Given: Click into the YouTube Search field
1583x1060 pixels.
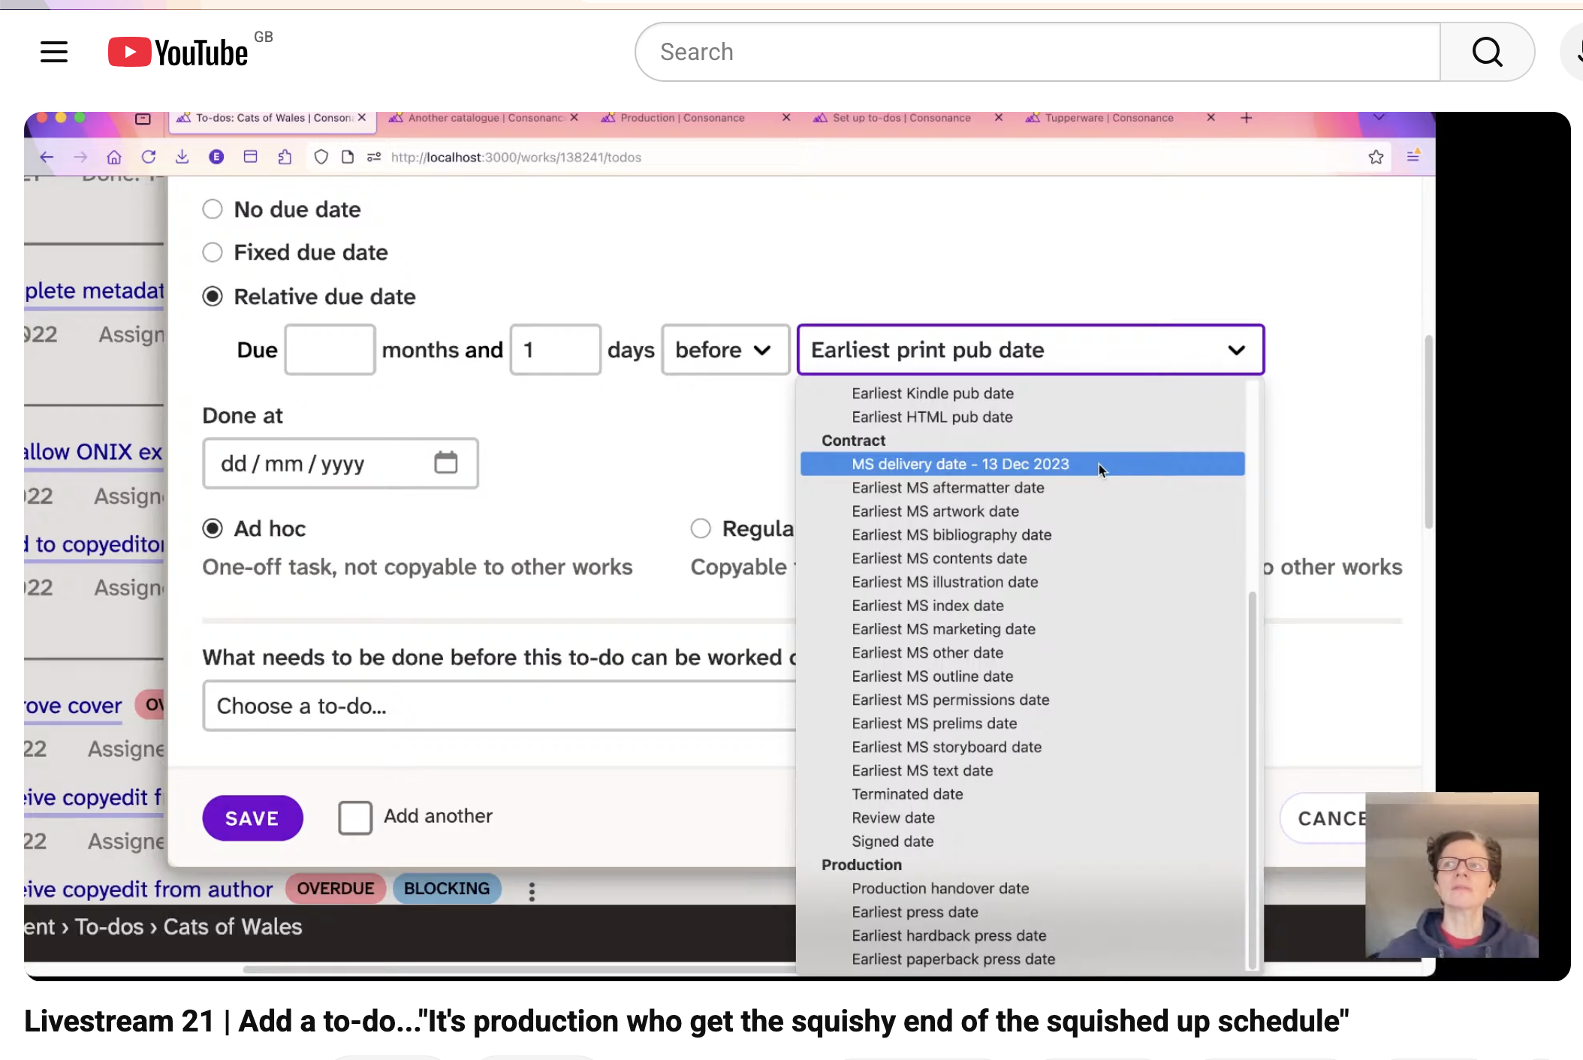Looking at the screenshot, I should pyautogui.click(x=1038, y=52).
